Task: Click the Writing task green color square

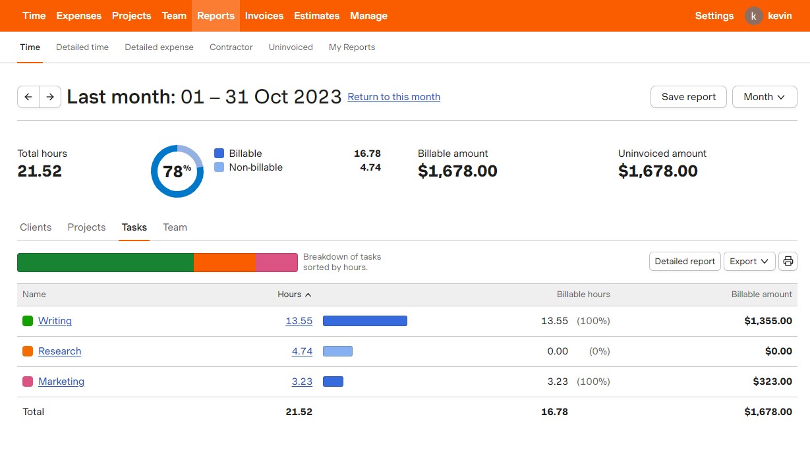Action: click(28, 321)
